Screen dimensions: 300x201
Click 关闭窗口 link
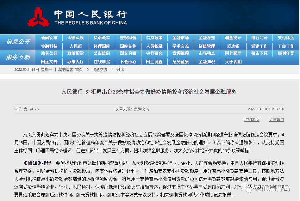(x=276, y=120)
